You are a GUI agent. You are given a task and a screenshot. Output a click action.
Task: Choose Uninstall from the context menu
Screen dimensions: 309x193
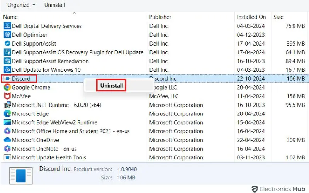pos(111,85)
